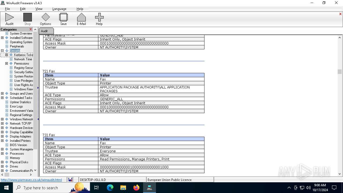This screenshot has height=193, width=343.
Task: Expand the Network TCP/IP node
Action: click(2, 124)
